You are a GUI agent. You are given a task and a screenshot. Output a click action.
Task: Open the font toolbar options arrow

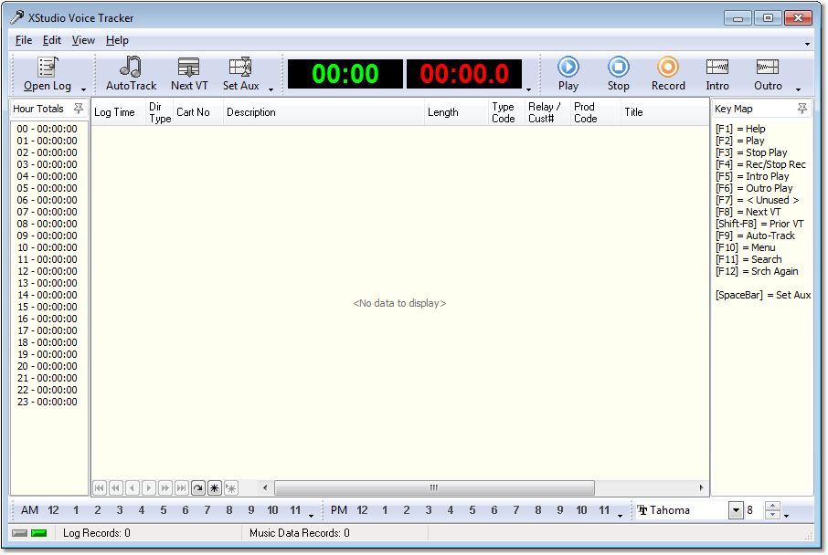(786, 516)
